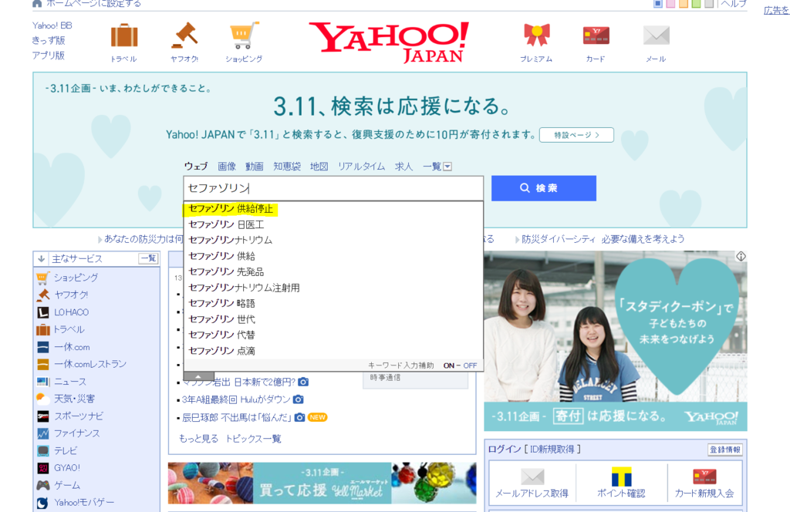790x512 pixels.
Task: Open the ID新規取得 link
Action: [552, 449]
